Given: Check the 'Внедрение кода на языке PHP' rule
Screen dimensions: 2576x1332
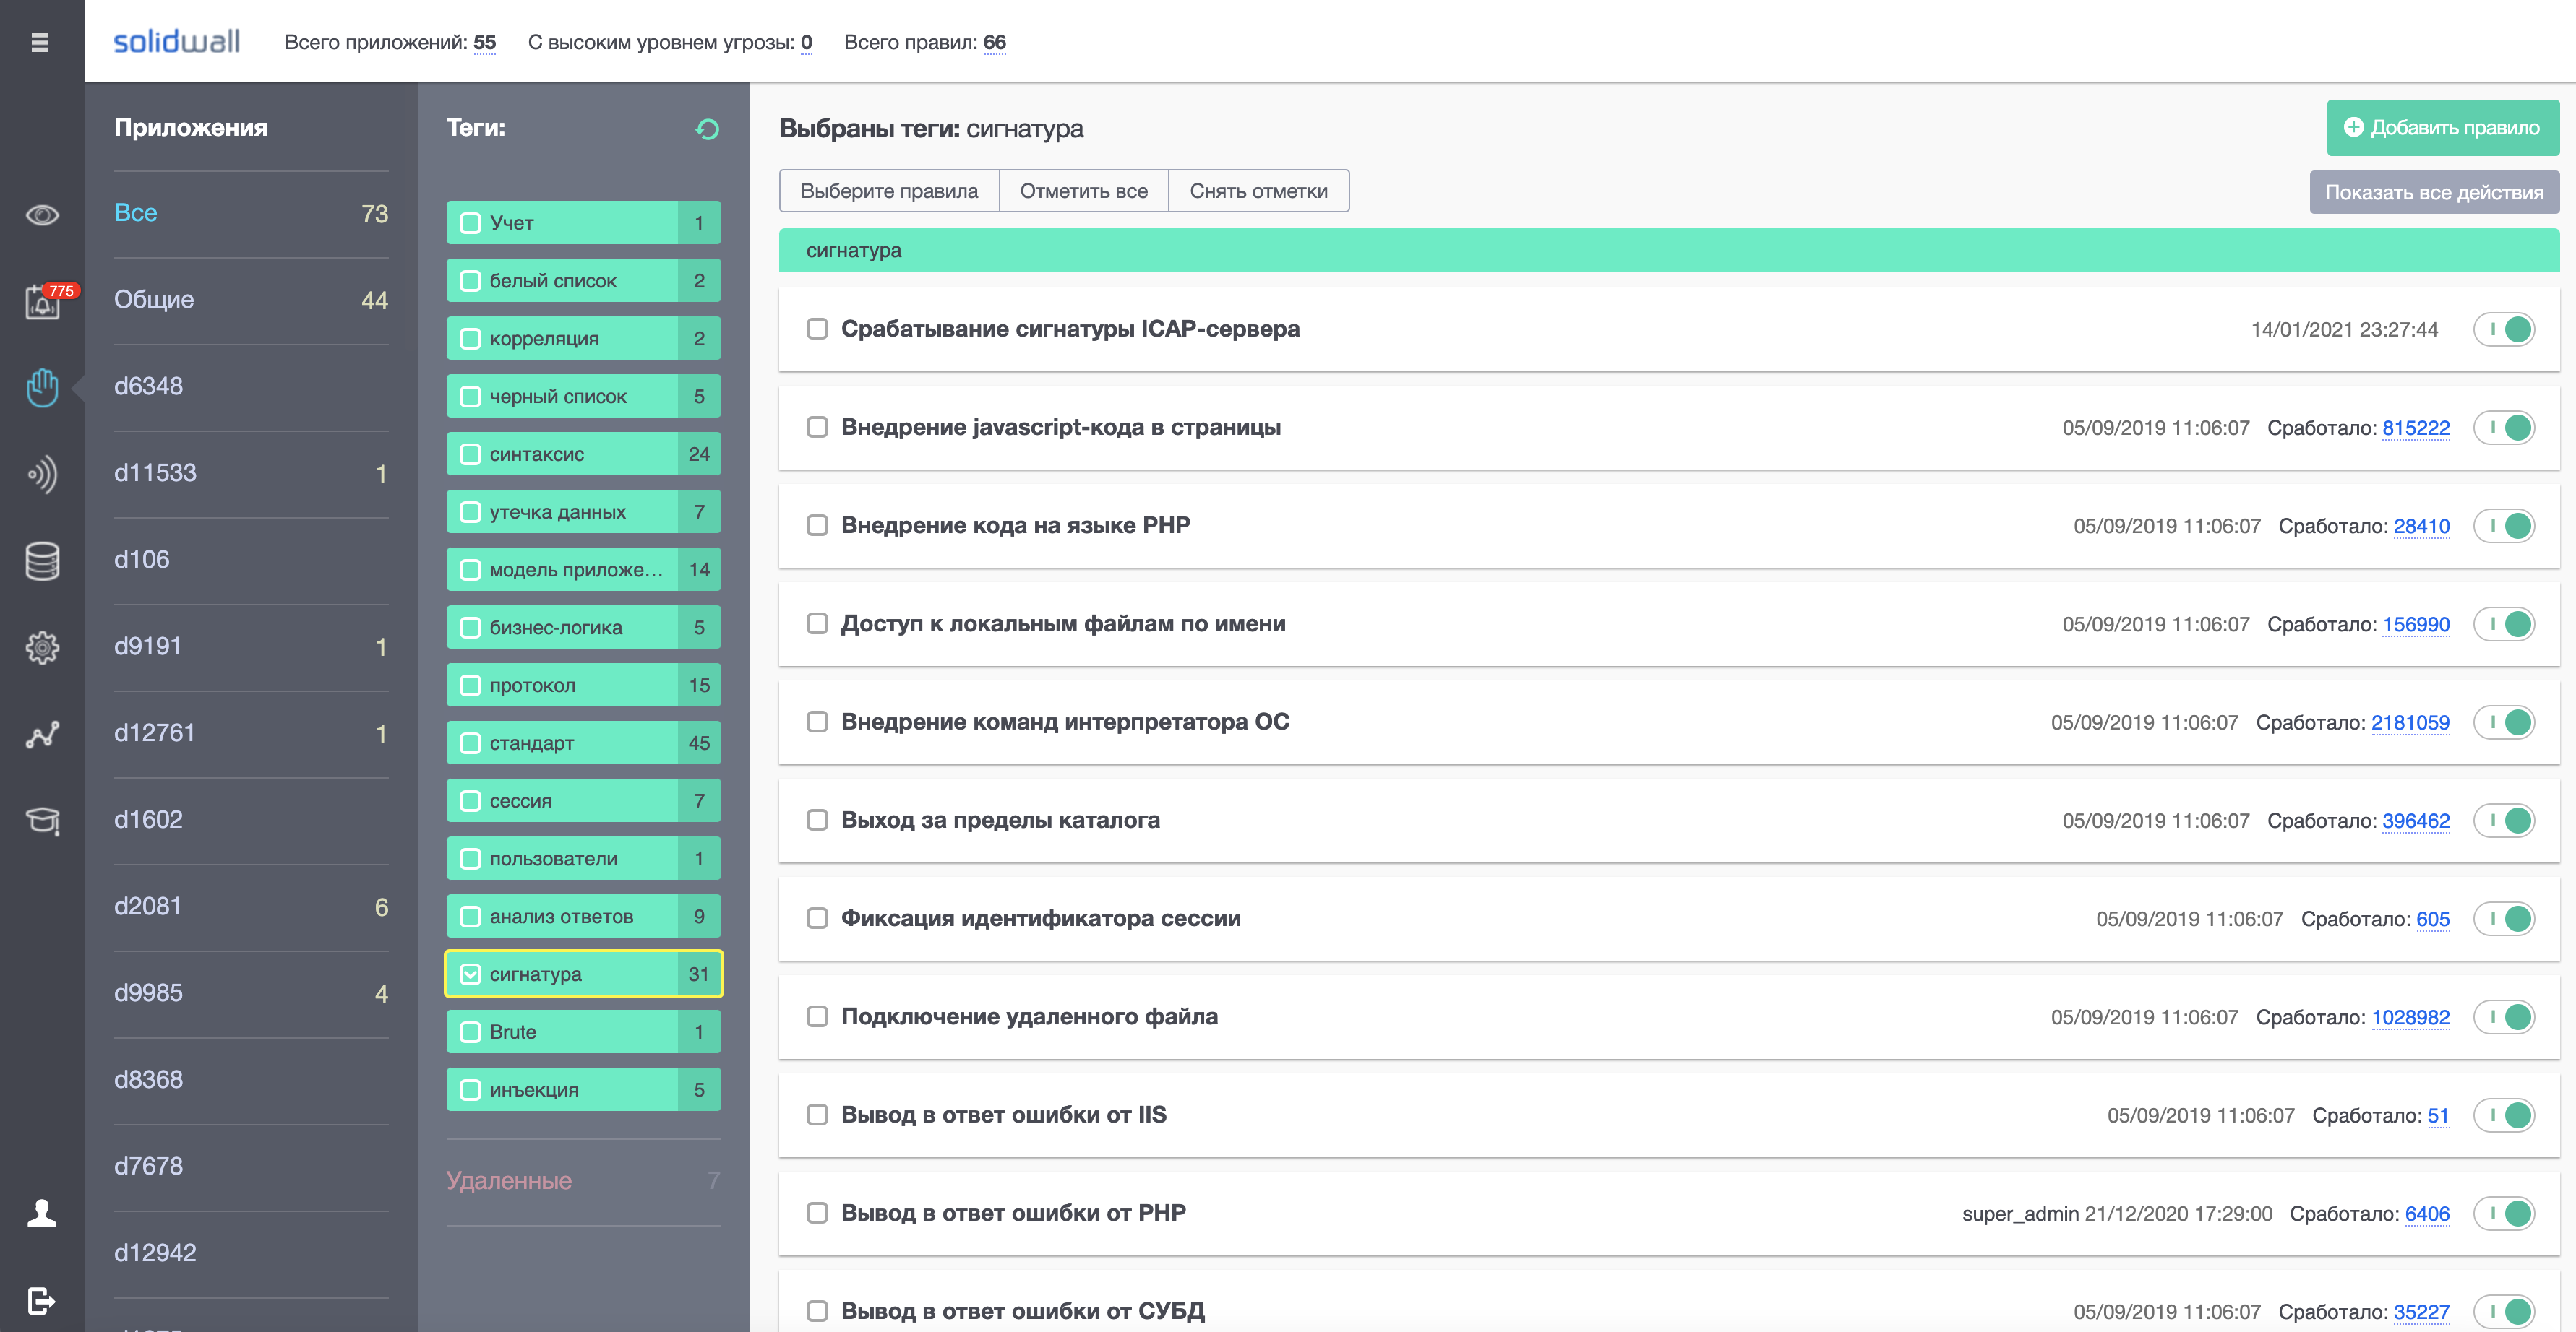Looking at the screenshot, I should pyautogui.click(x=817, y=526).
